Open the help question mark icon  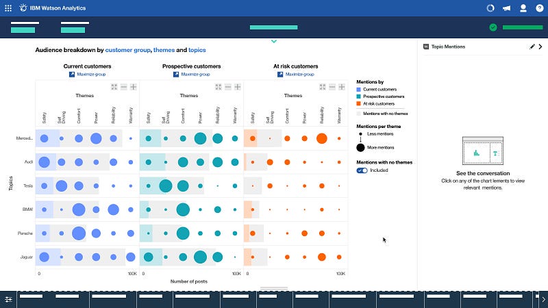[540, 8]
